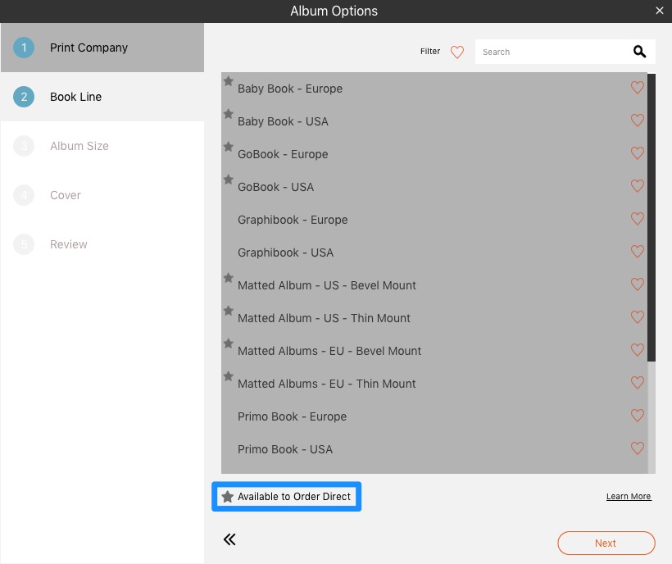The height and width of the screenshot is (564, 672).
Task: Star icon beside Baby Book - USA
Action: point(229,114)
